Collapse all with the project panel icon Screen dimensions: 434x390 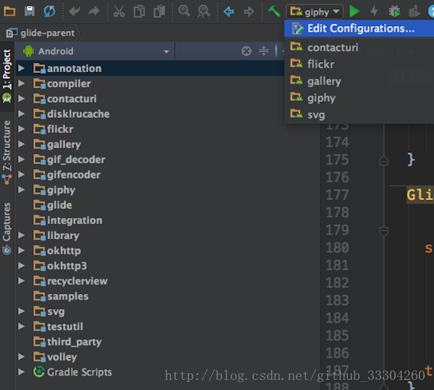pyautogui.click(x=263, y=51)
